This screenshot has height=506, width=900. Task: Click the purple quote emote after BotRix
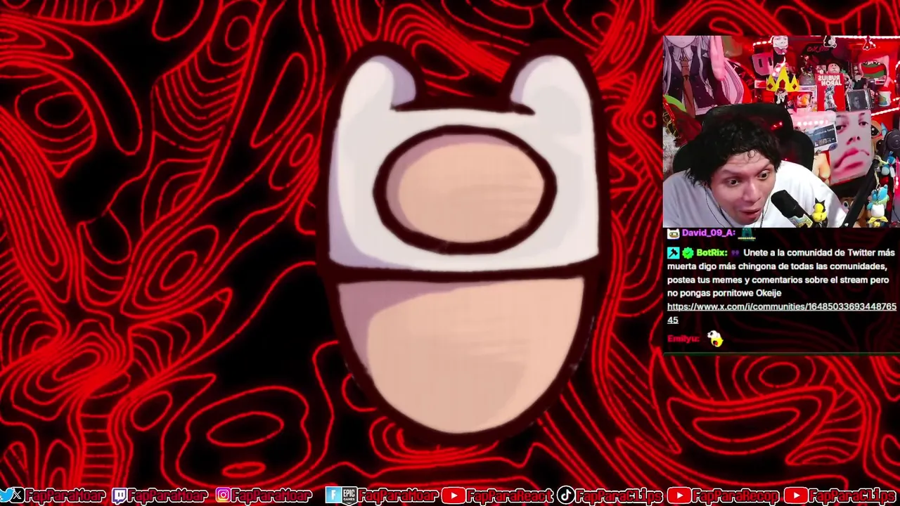735,253
